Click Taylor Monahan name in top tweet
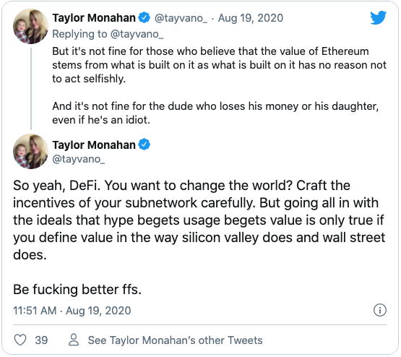 pyautogui.click(x=94, y=18)
